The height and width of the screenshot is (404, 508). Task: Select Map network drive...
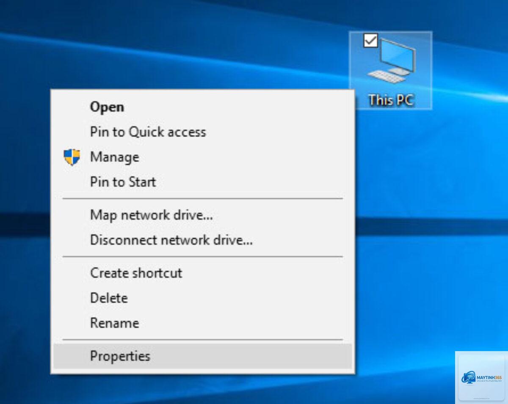point(203,215)
